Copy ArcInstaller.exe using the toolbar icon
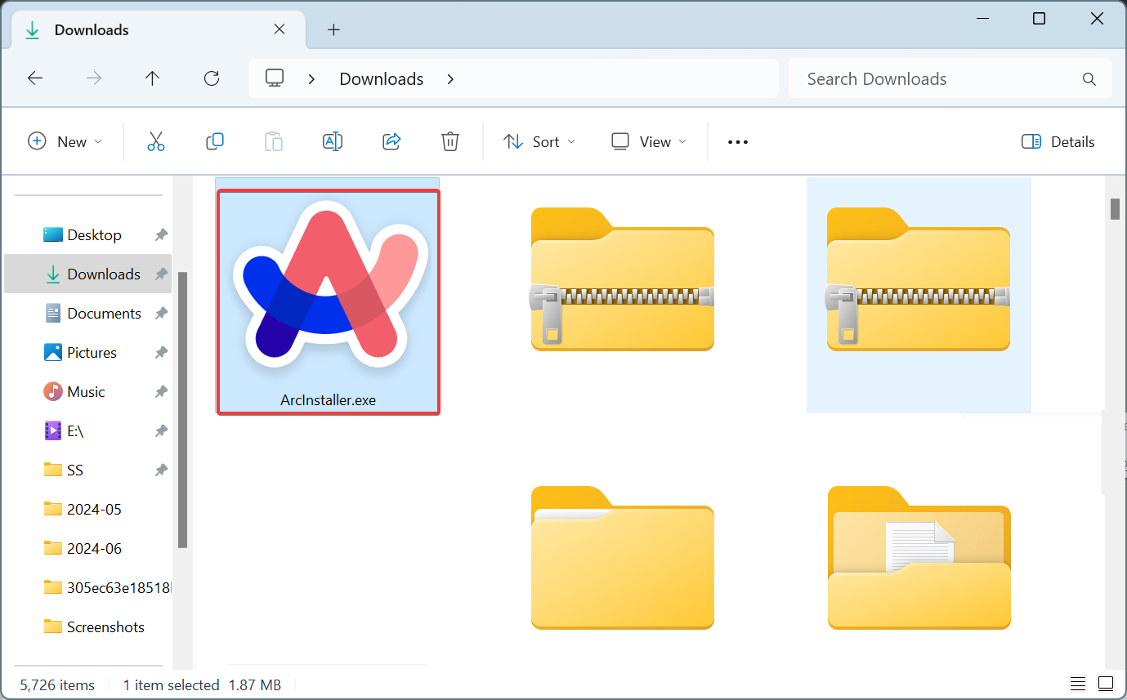The height and width of the screenshot is (700, 1127). (215, 141)
